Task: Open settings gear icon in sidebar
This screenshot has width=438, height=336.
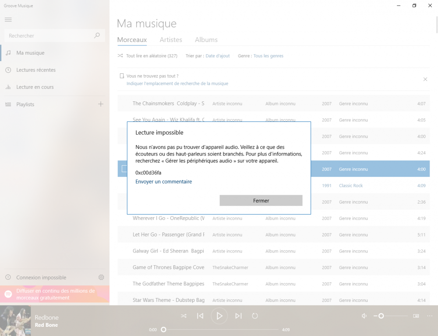Action: click(101, 277)
